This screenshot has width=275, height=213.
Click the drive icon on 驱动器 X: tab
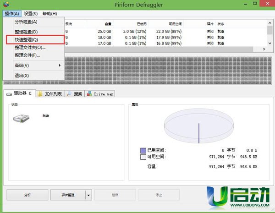point(9,94)
